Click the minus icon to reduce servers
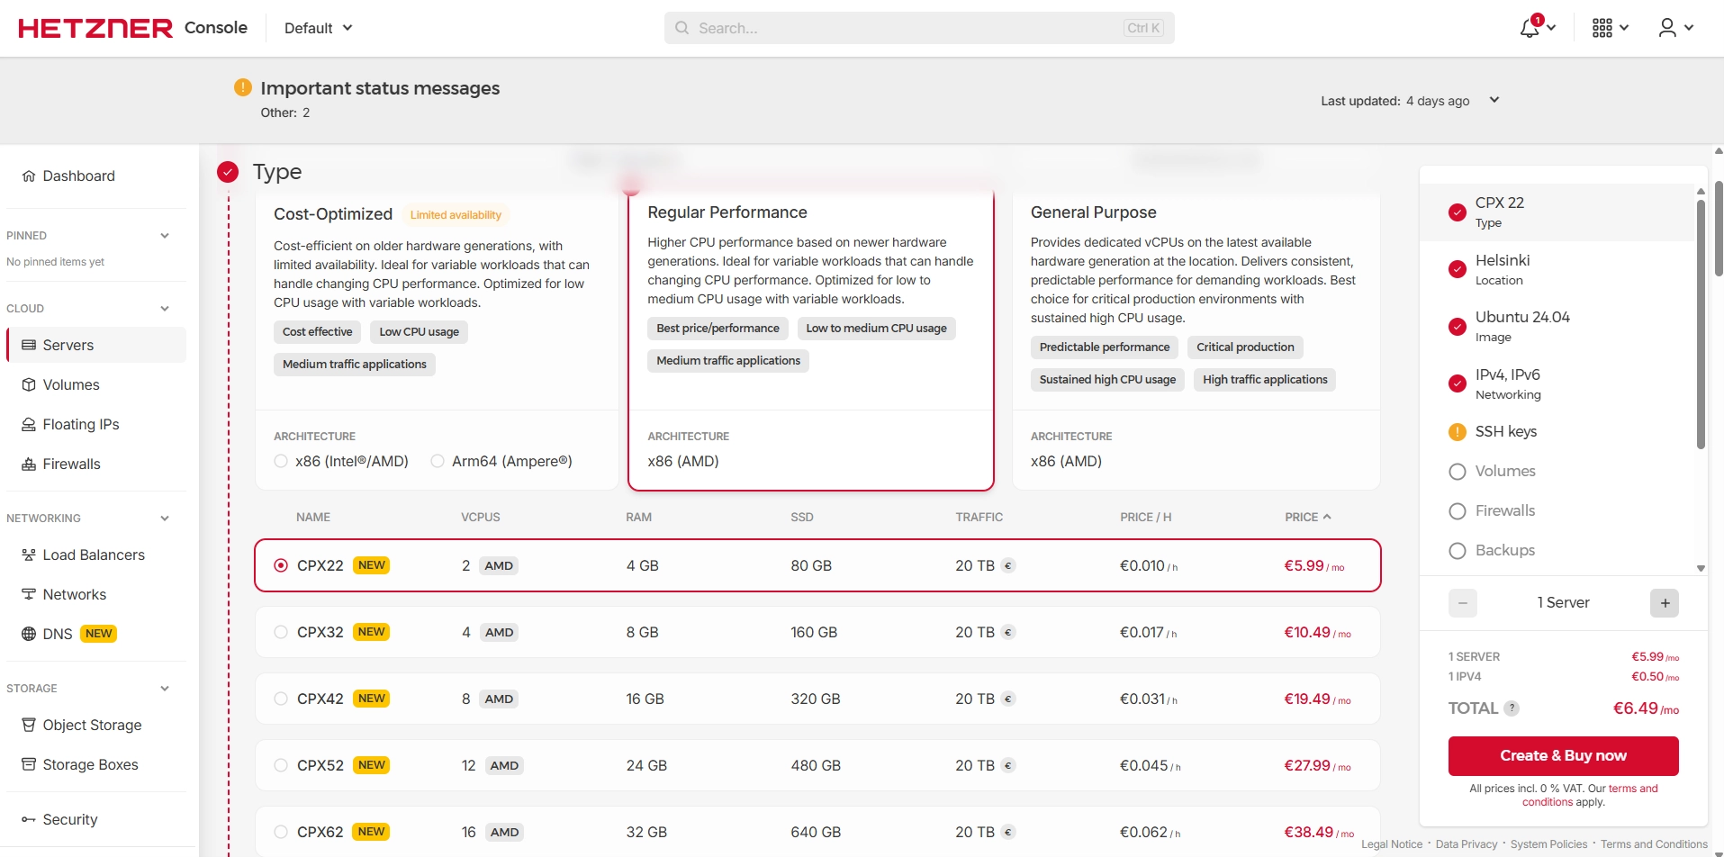 pyautogui.click(x=1463, y=603)
